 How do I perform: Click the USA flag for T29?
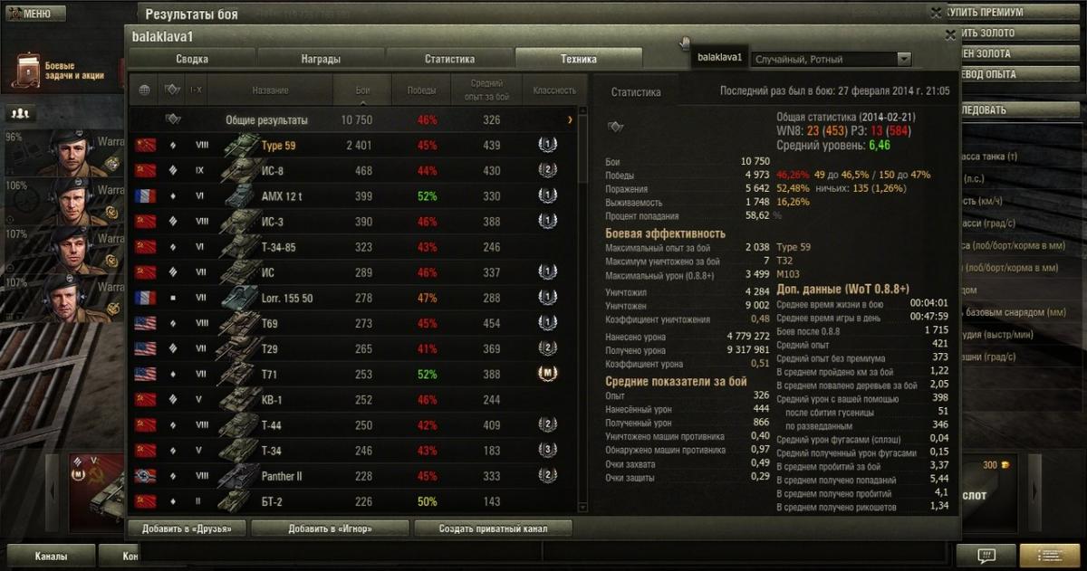[145, 347]
